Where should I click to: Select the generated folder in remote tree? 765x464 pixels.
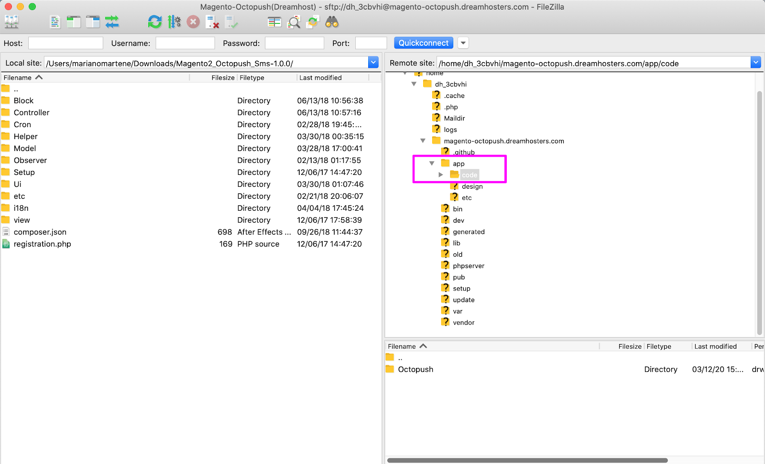[x=469, y=232]
